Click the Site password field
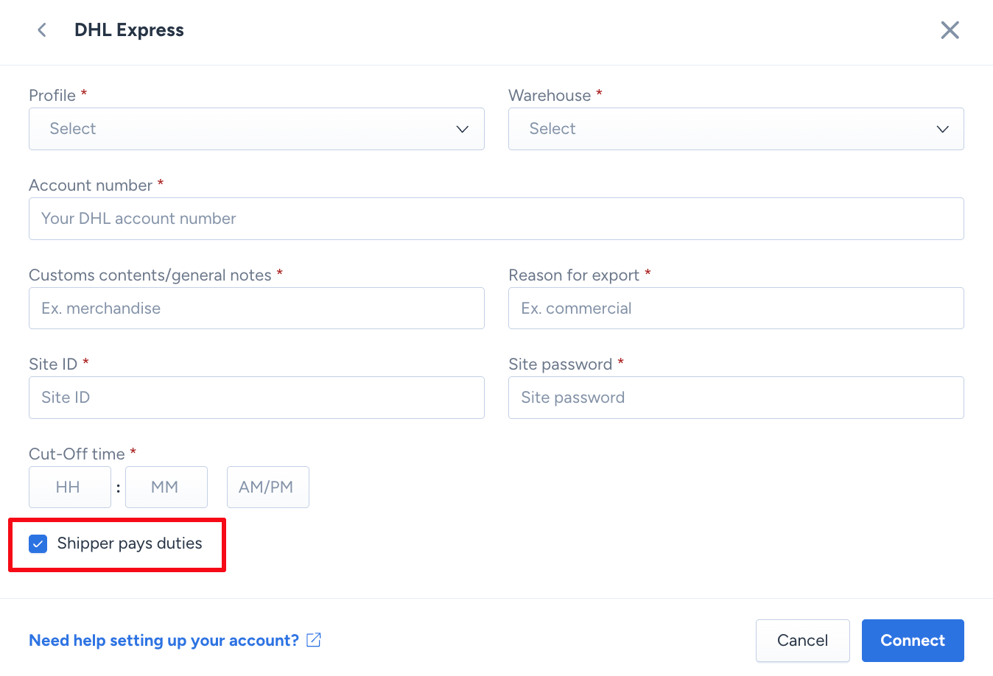993x676 pixels. point(735,398)
